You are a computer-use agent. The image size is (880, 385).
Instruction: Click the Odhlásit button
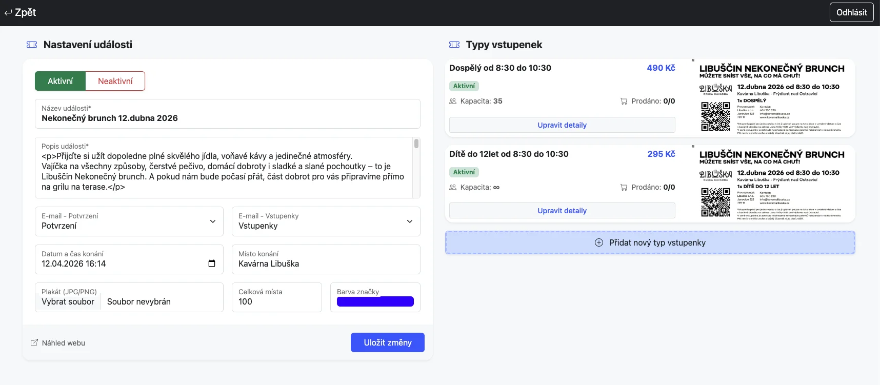[852, 12]
